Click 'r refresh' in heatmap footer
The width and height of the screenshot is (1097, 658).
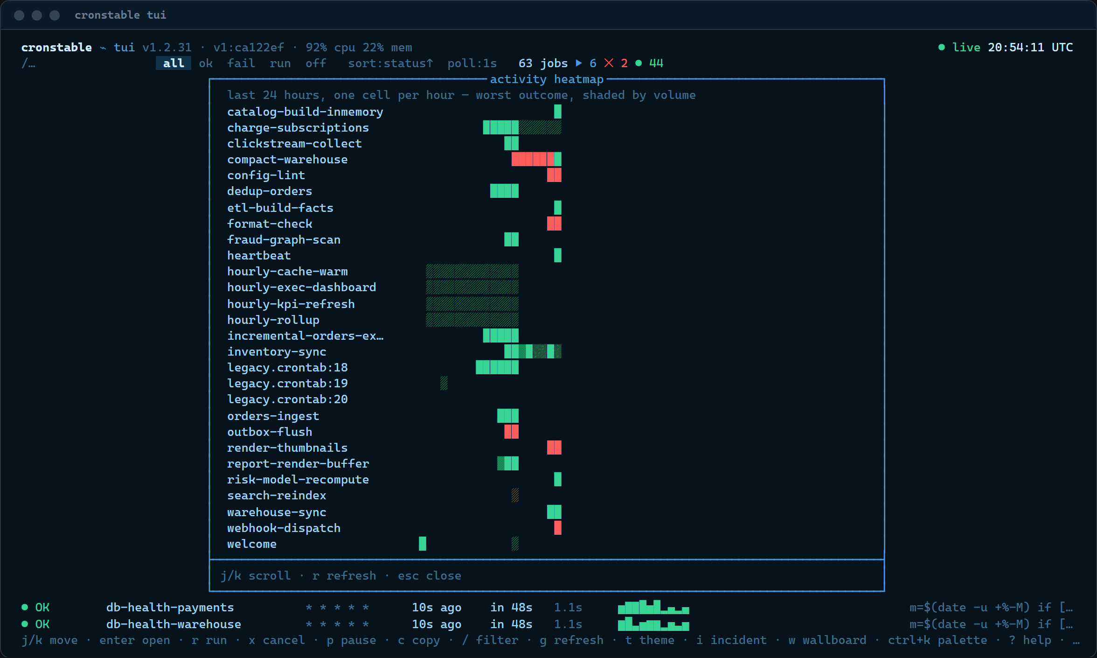point(344,575)
